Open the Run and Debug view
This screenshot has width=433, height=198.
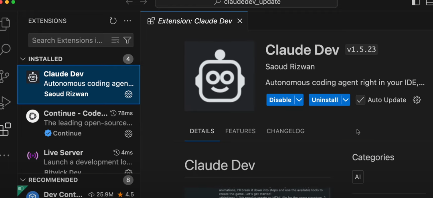tap(5, 103)
